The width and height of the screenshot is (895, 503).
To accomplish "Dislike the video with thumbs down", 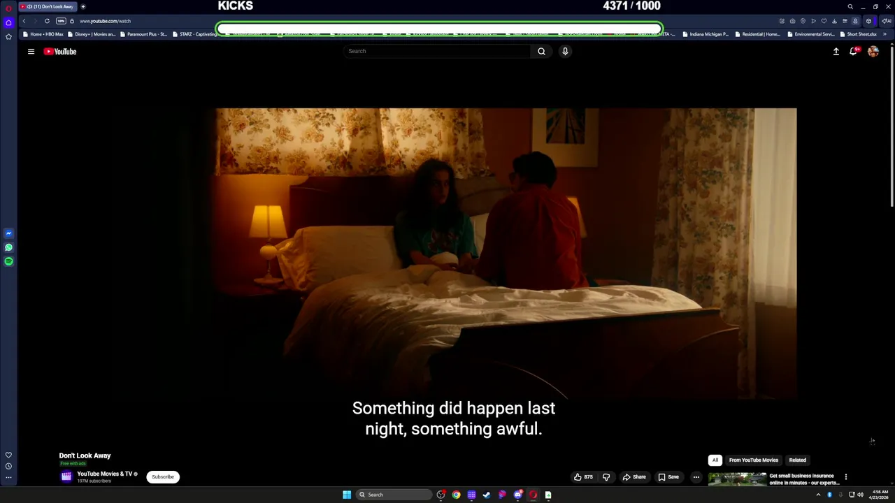I will [606, 477].
